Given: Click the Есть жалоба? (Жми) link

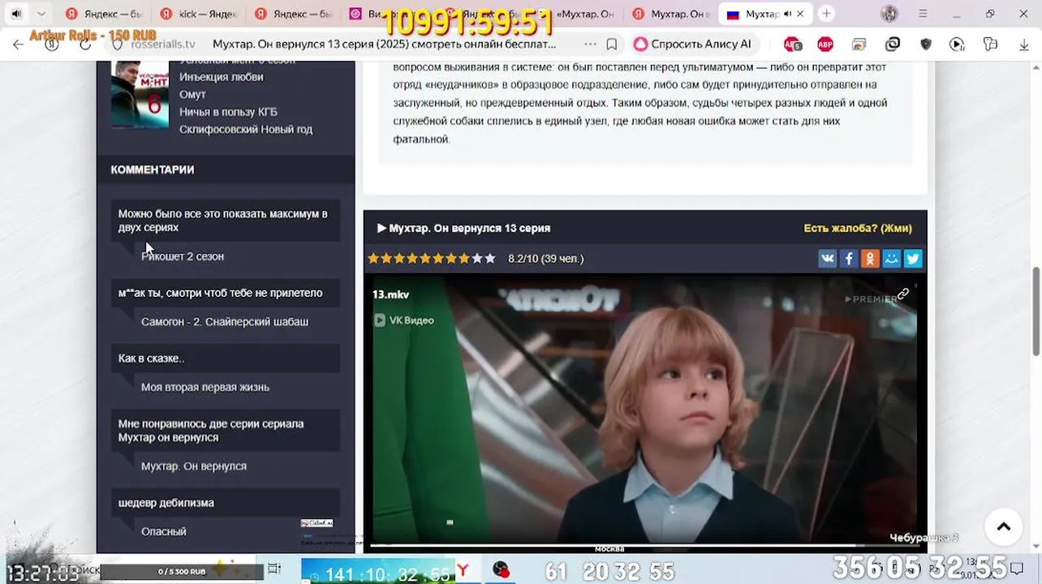Looking at the screenshot, I should [x=858, y=228].
